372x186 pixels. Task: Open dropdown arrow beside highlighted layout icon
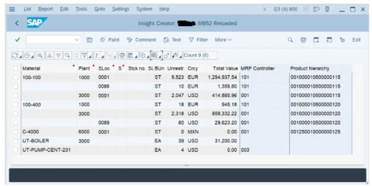[x=160, y=57]
